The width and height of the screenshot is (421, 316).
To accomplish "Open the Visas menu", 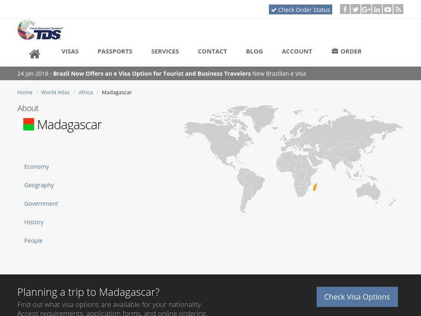I will (x=70, y=51).
